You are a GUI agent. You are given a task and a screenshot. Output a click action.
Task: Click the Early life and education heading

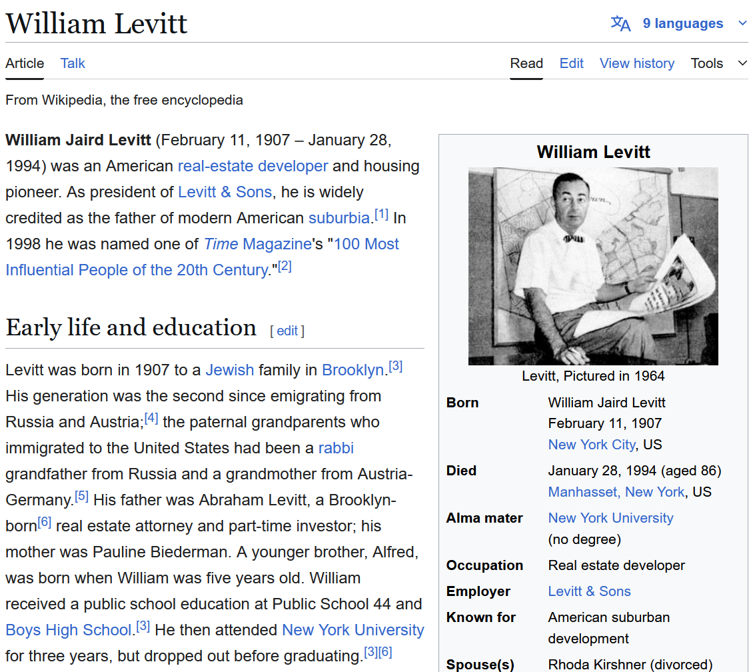pos(131,327)
